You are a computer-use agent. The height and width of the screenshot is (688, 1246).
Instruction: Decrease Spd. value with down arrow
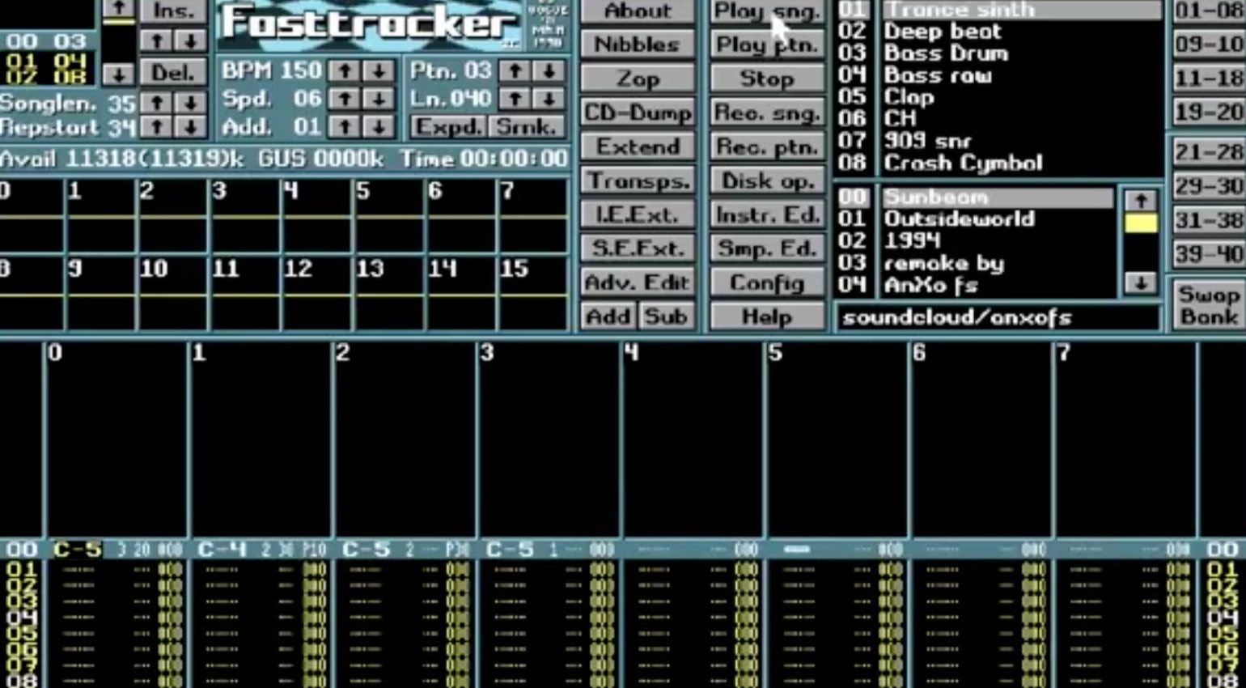tap(378, 100)
